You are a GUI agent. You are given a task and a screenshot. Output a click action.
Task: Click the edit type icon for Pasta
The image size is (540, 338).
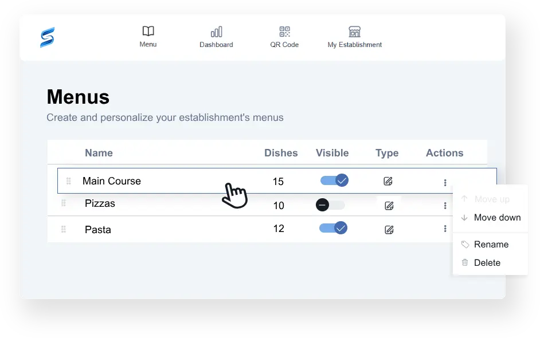click(389, 229)
